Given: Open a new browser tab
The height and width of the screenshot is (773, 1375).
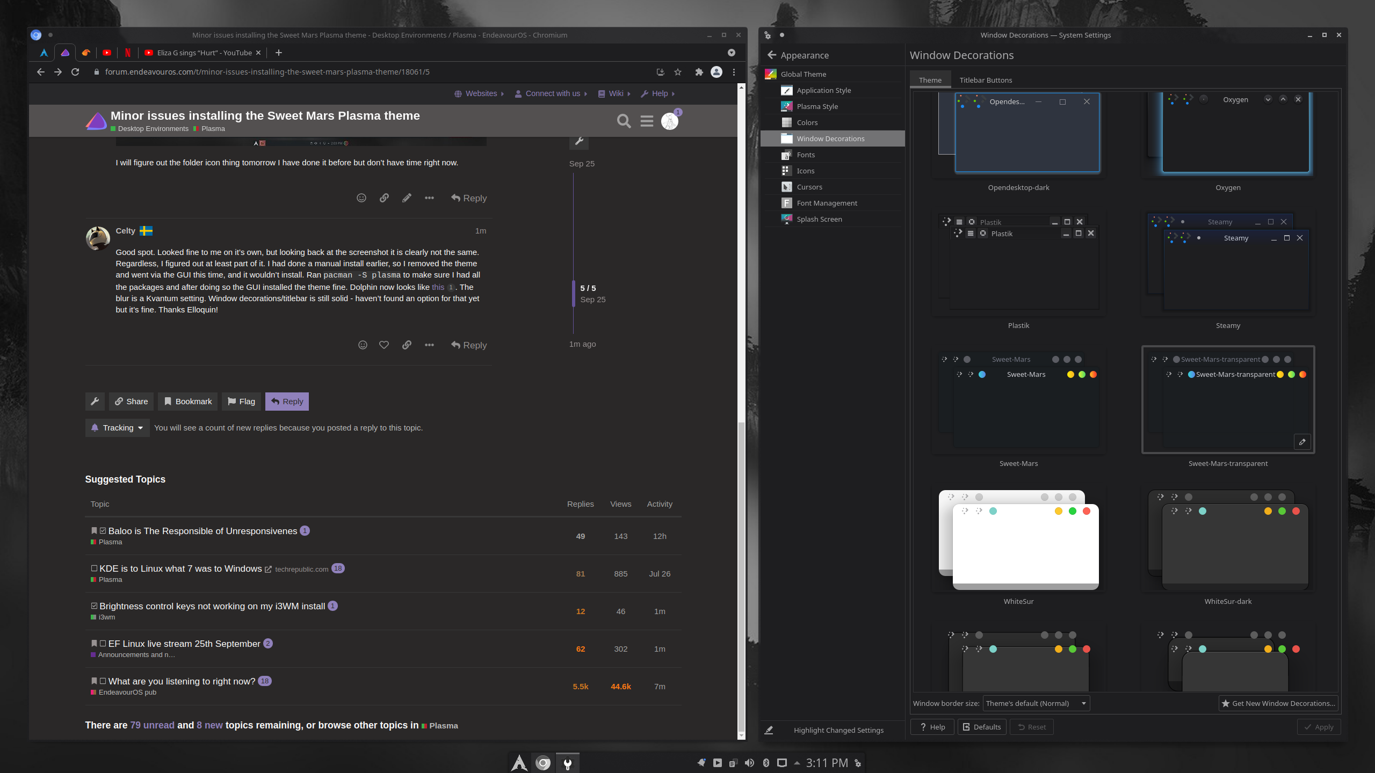Looking at the screenshot, I should [x=278, y=53].
